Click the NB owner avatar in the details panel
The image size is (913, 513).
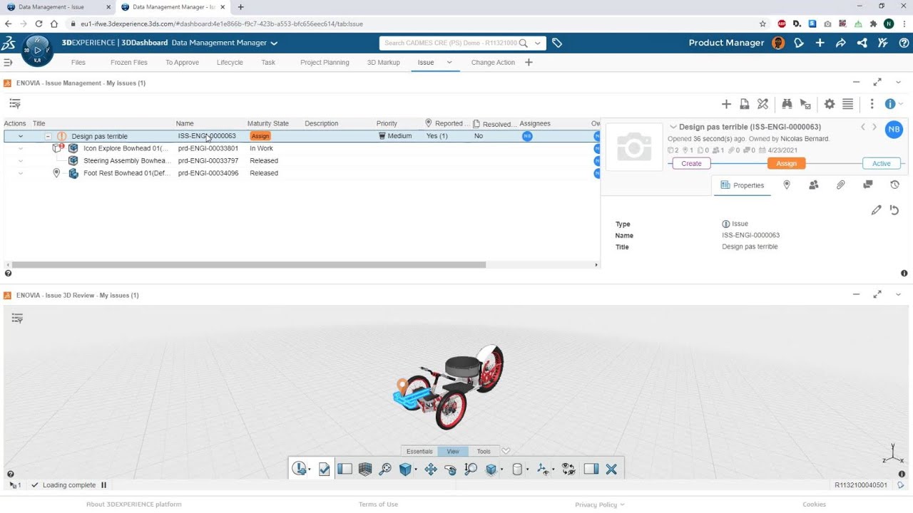(894, 129)
